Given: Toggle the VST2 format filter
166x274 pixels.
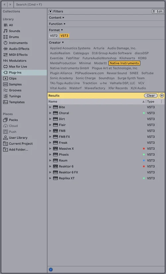Looking at the screenshot, I should 54,36.
